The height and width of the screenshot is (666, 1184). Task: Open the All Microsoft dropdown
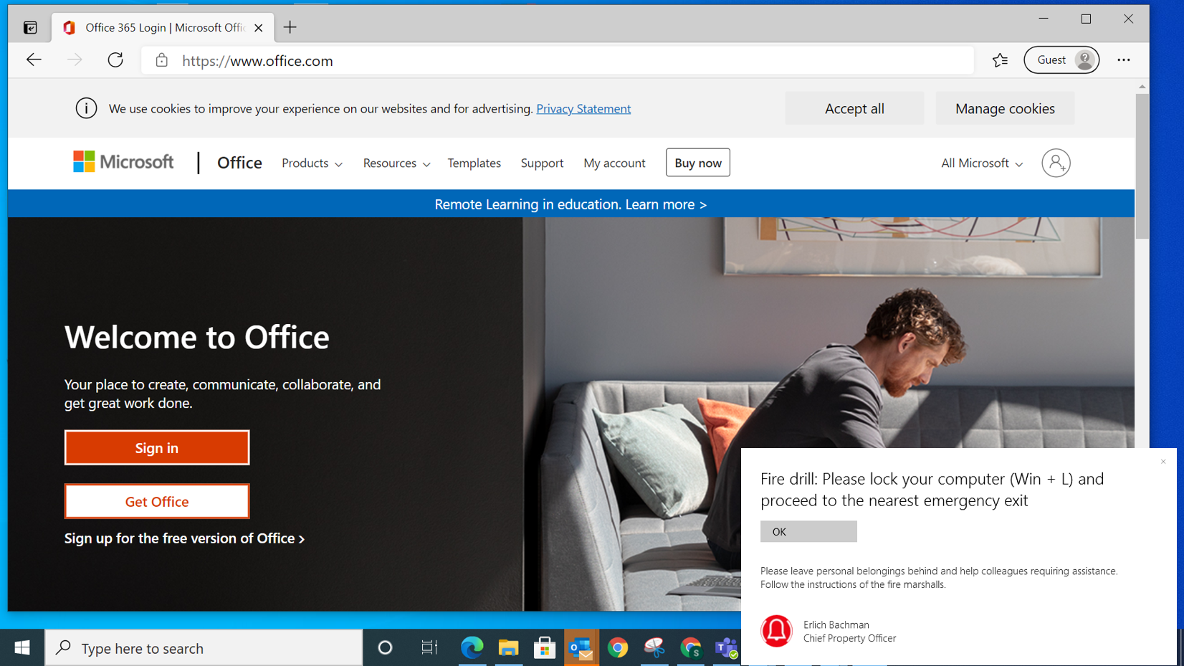981,163
